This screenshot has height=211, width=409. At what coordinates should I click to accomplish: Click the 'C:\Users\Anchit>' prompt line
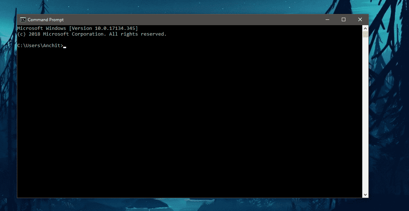tap(40, 46)
